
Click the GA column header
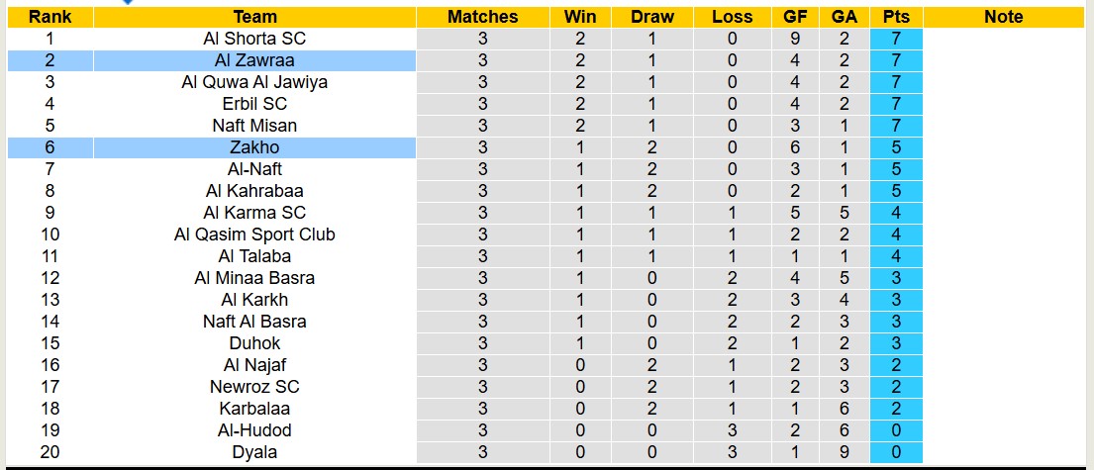point(845,17)
